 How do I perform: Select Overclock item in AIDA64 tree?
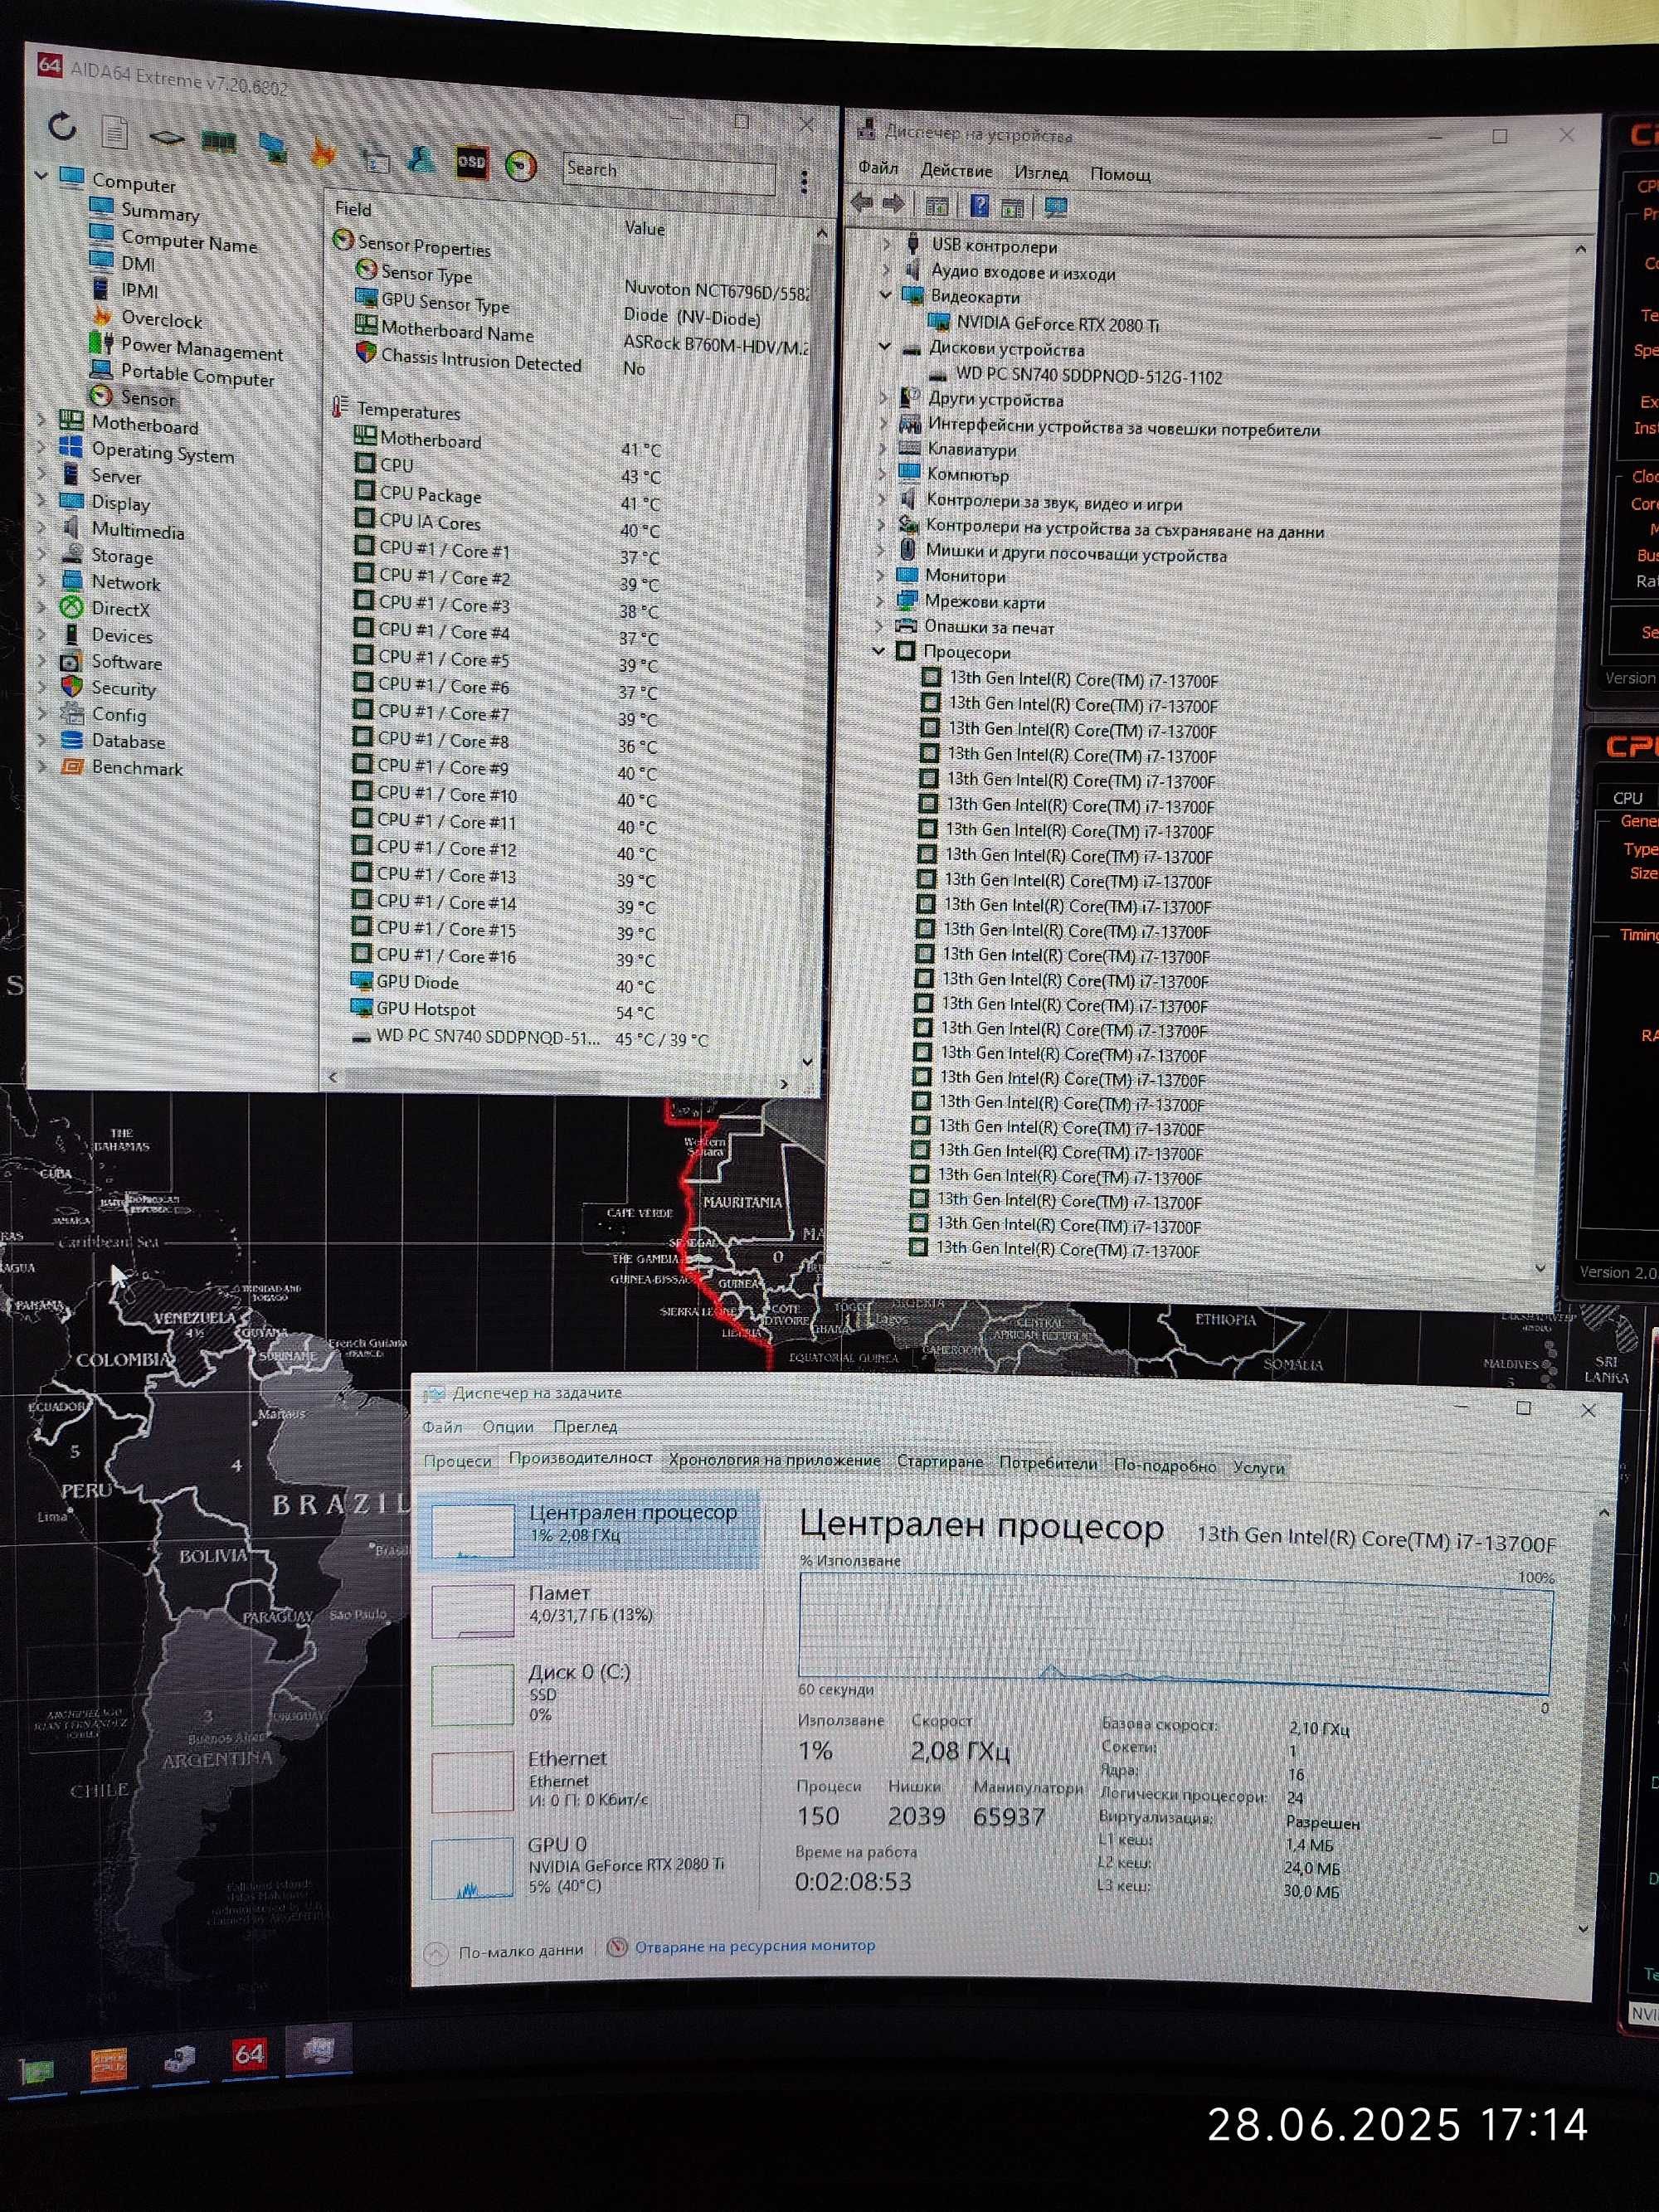(161, 320)
